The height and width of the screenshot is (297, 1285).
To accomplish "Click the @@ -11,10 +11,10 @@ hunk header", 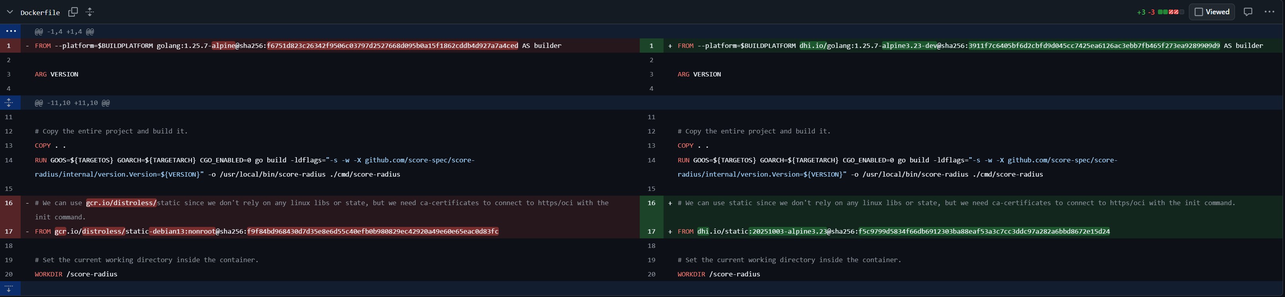I will click(x=72, y=103).
